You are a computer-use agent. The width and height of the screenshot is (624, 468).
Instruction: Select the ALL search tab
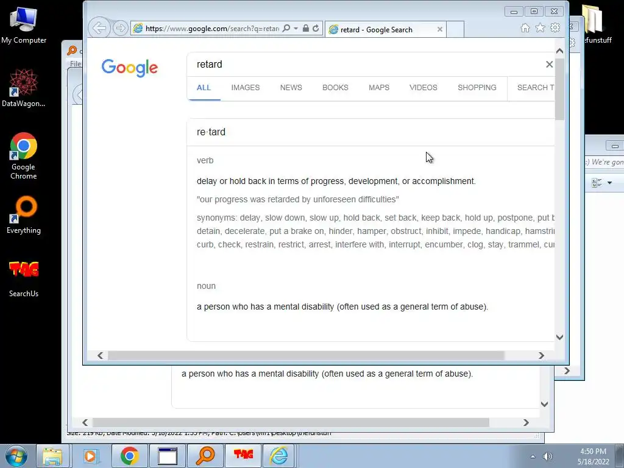click(x=204, y=88)
